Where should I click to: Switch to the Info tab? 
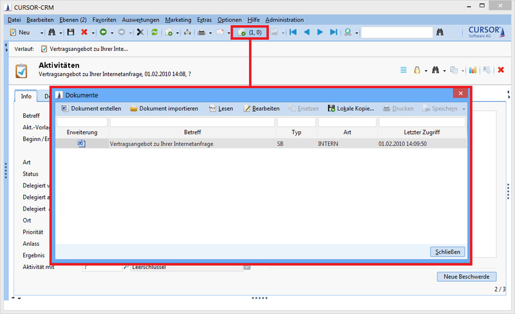click(26, 97)
